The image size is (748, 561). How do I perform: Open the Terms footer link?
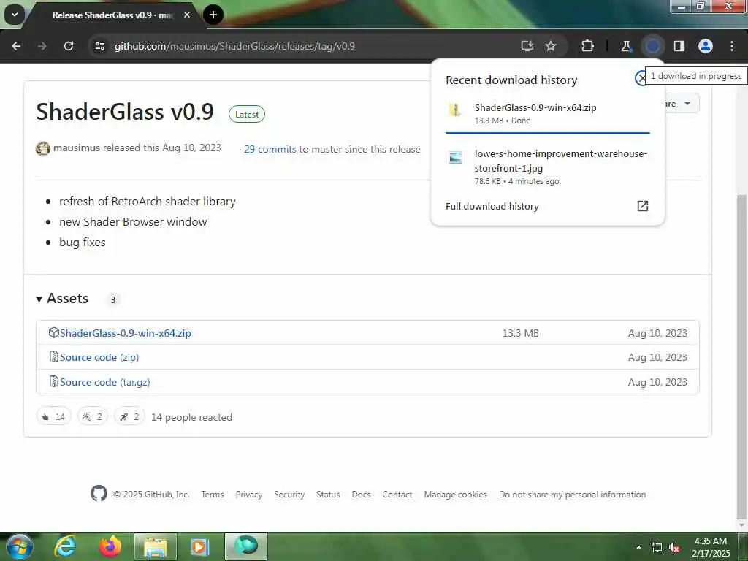point(213,495)
